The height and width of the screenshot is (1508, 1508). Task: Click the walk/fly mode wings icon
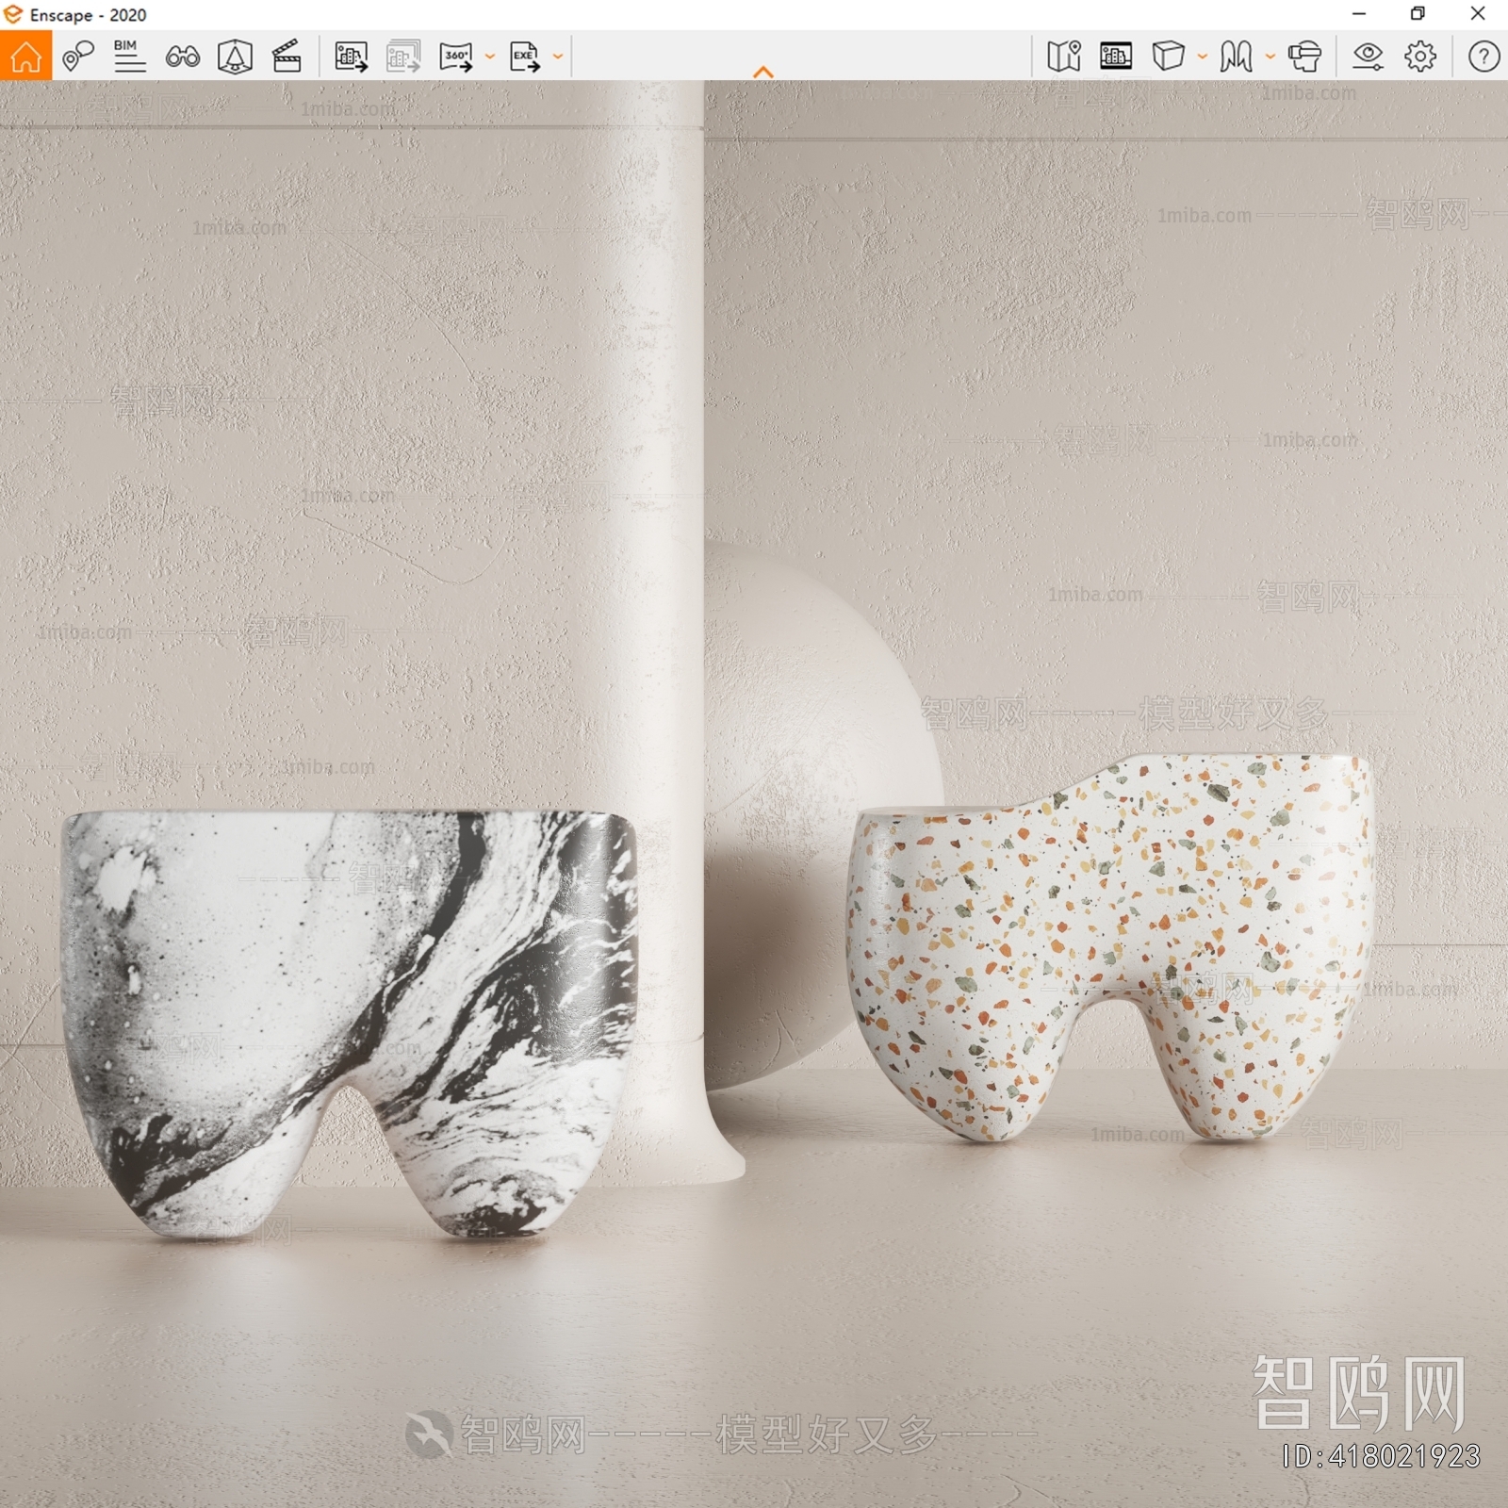tap(1236, 57)
